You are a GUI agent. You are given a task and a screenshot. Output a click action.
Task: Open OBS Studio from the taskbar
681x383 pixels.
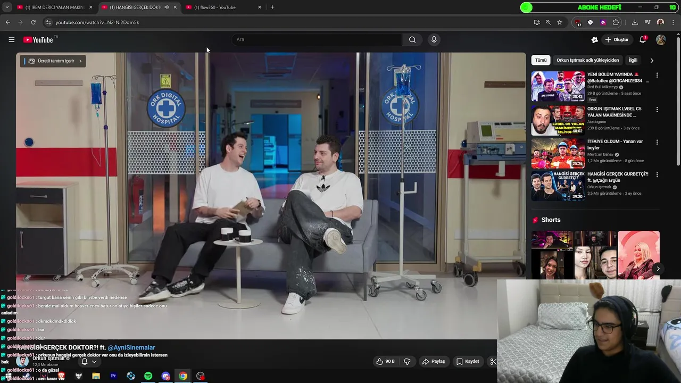201,376
